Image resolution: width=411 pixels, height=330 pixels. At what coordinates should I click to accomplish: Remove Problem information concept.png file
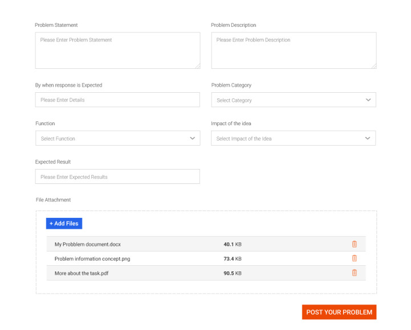(354, 258)
